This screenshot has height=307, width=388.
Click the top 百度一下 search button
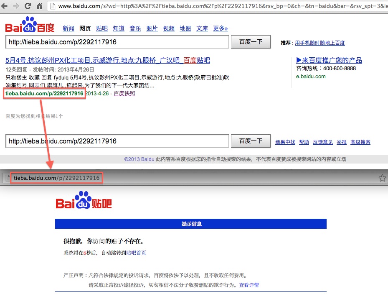tap(251, 42)
